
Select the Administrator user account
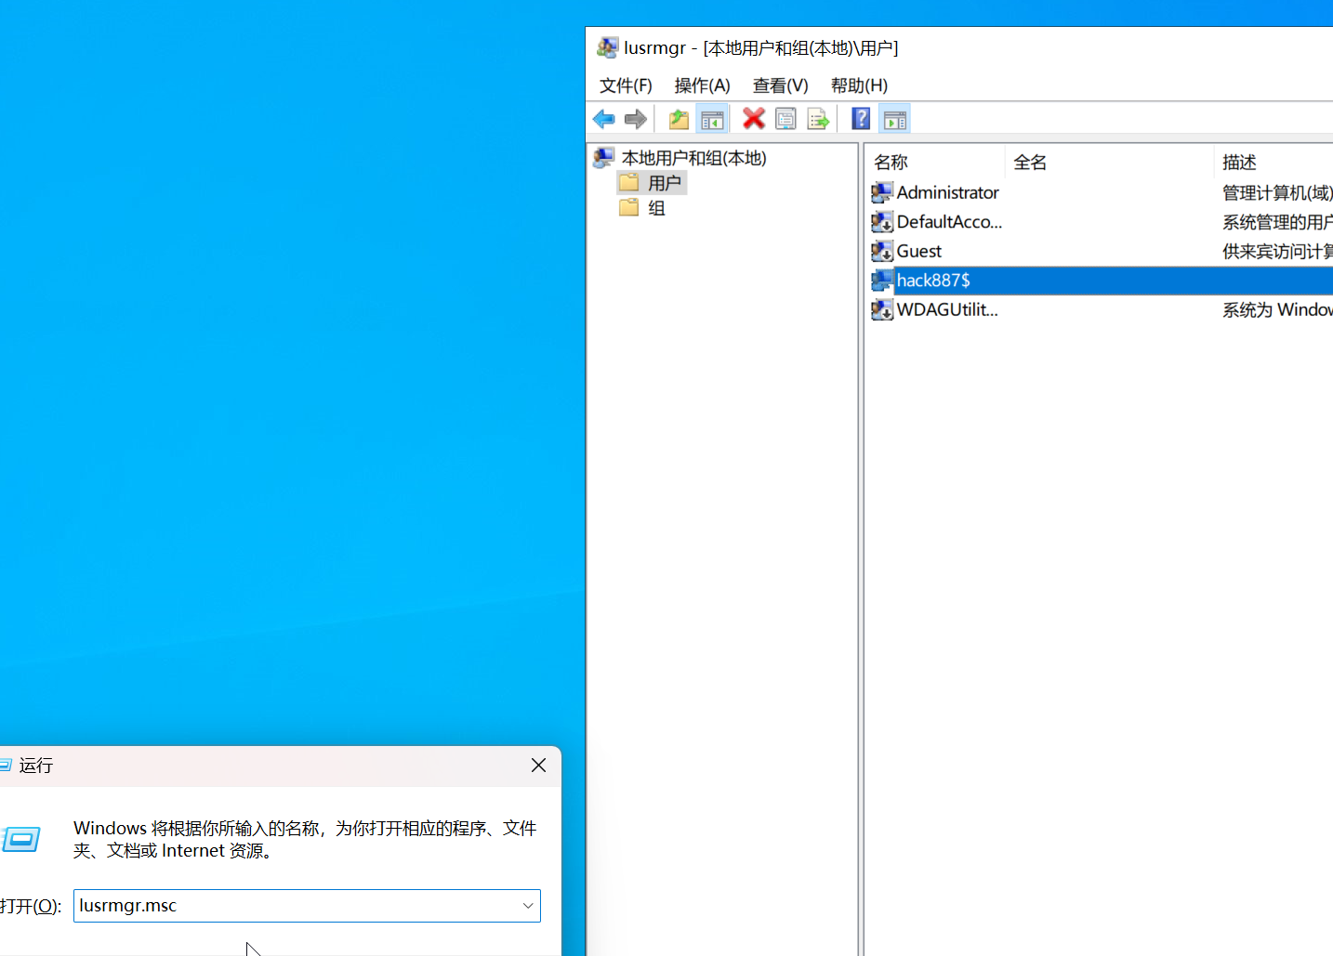pos(946,192)
